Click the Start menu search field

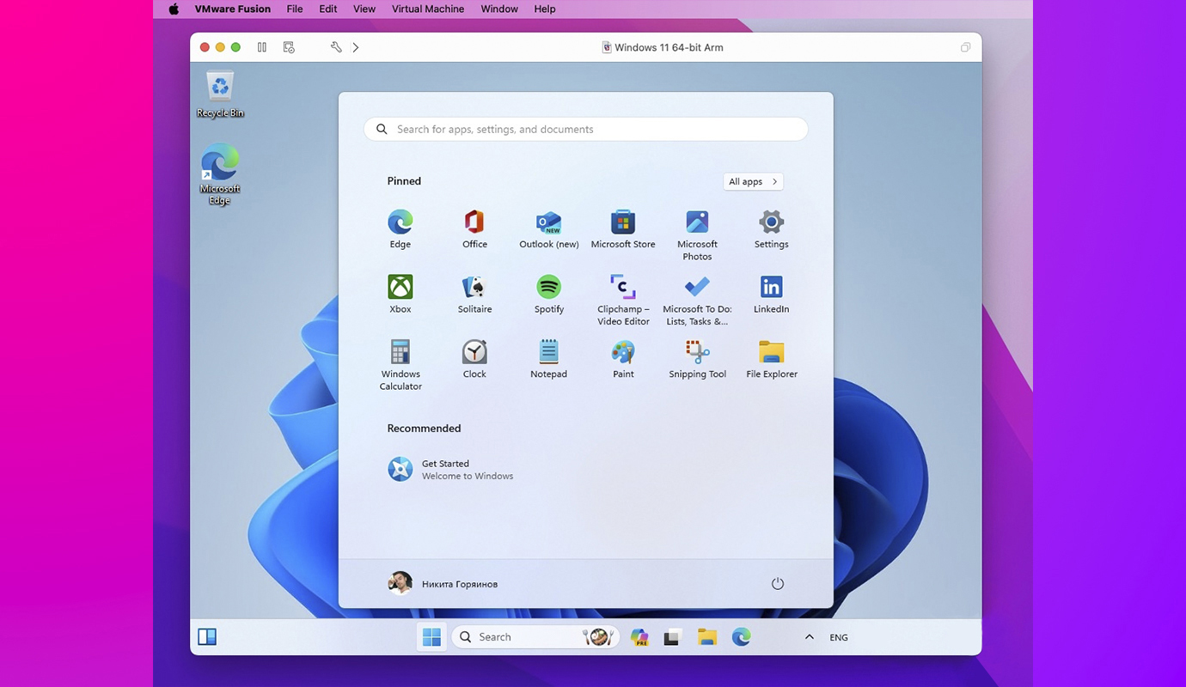point(586,129)
